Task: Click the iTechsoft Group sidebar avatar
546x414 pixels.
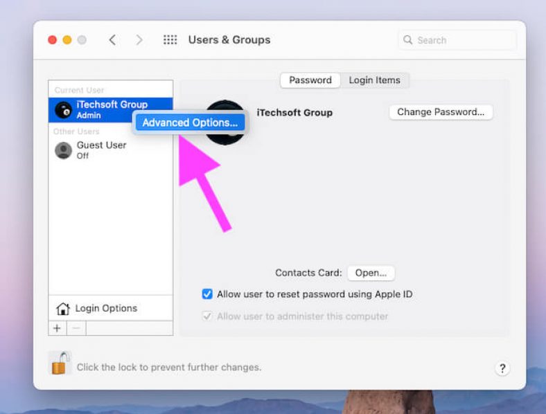Action: click(x=63, y=110)
